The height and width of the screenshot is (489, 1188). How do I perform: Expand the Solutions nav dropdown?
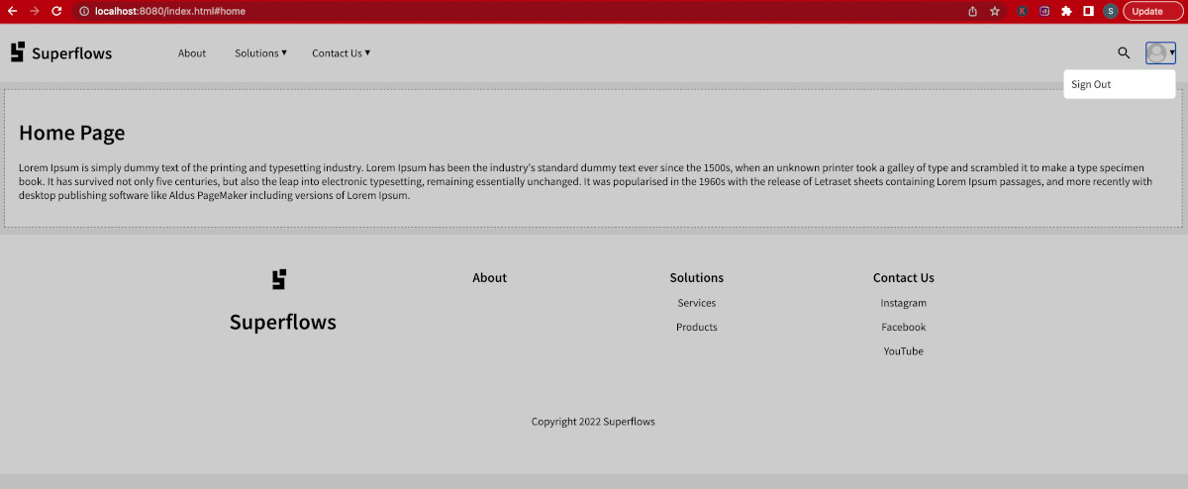[260, 53]
